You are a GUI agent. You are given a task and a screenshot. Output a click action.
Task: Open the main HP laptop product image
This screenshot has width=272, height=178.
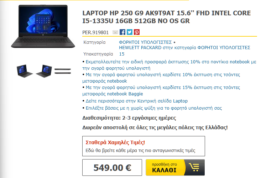coord(43,26)
